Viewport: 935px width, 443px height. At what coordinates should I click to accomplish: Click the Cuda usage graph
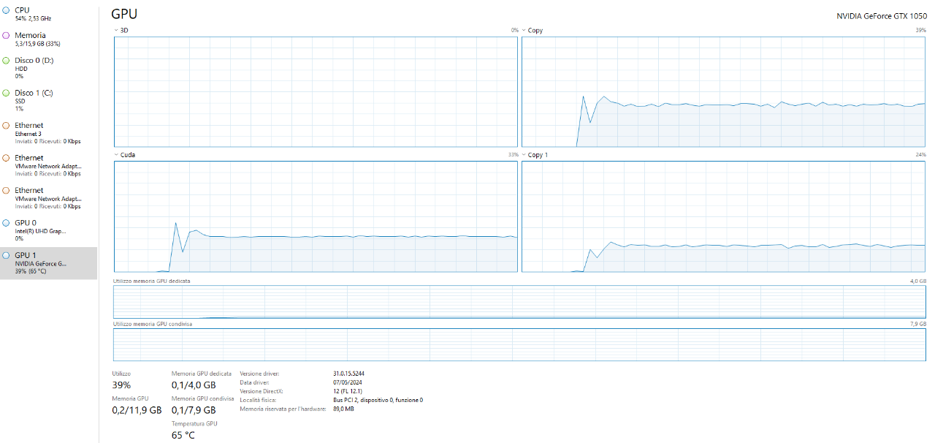316,216
